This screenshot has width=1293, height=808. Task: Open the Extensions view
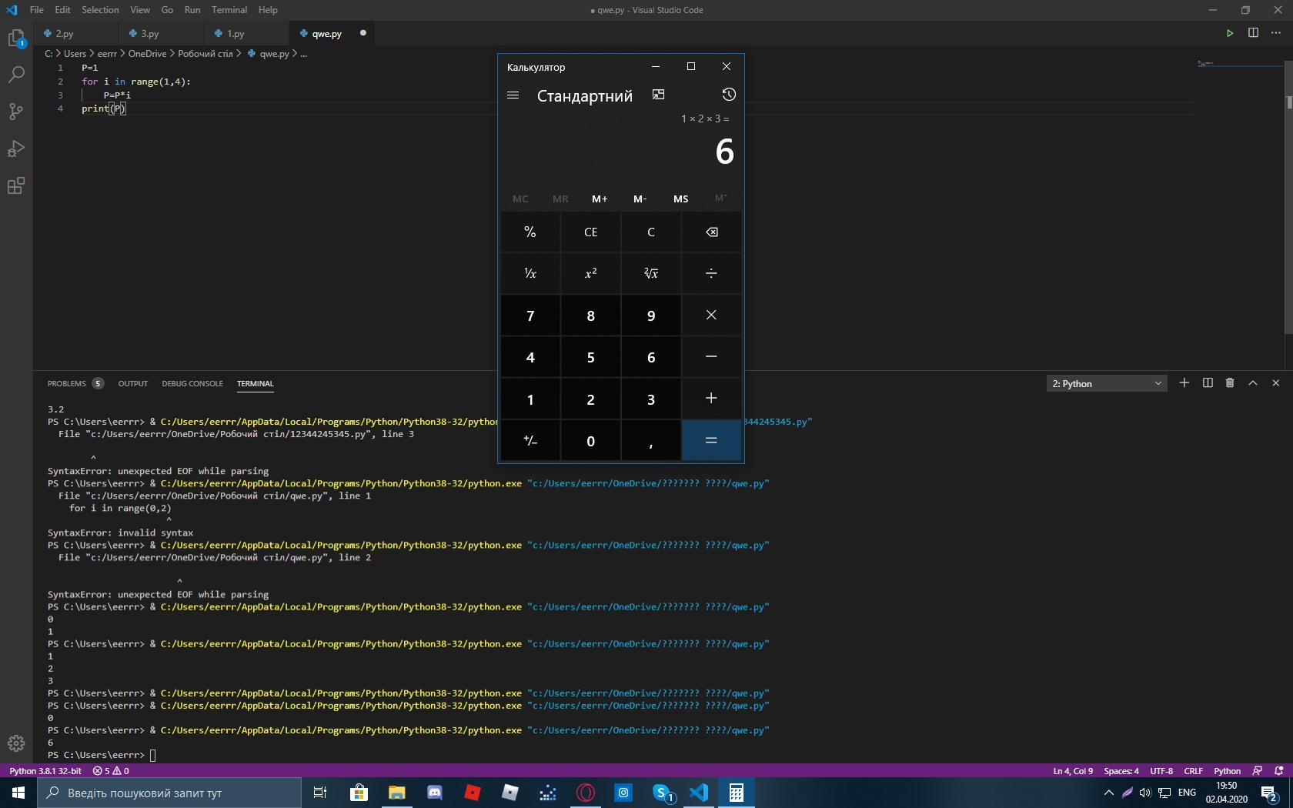(x=16, y=185)
